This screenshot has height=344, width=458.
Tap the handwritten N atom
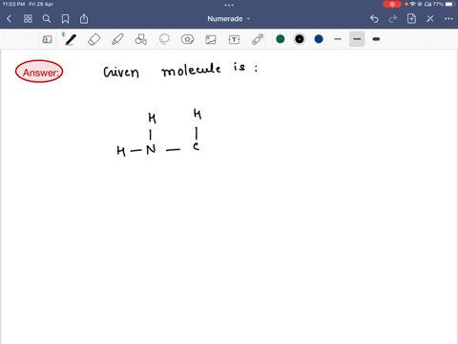[x=151, y=149]
